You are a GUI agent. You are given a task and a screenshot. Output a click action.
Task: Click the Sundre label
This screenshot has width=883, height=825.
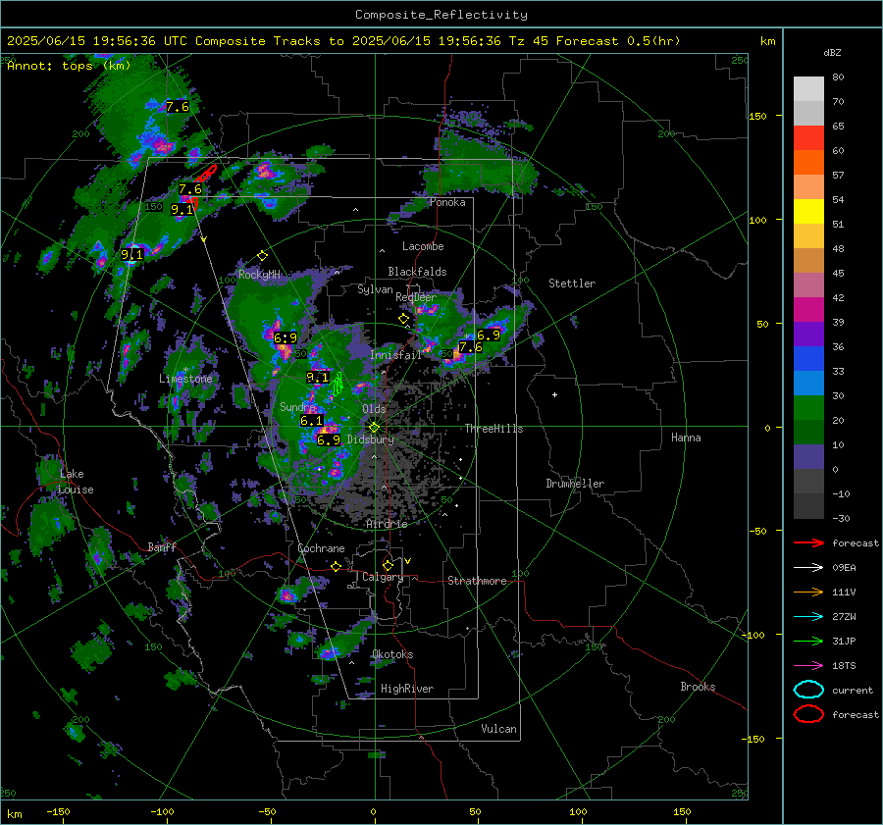pyautogui.click(x=297, y=407)
